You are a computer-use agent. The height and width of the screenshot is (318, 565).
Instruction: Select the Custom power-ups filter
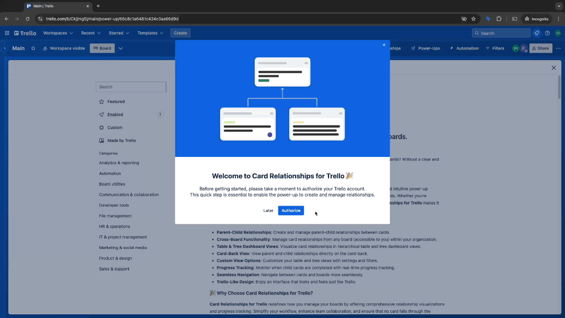[115, 127]
